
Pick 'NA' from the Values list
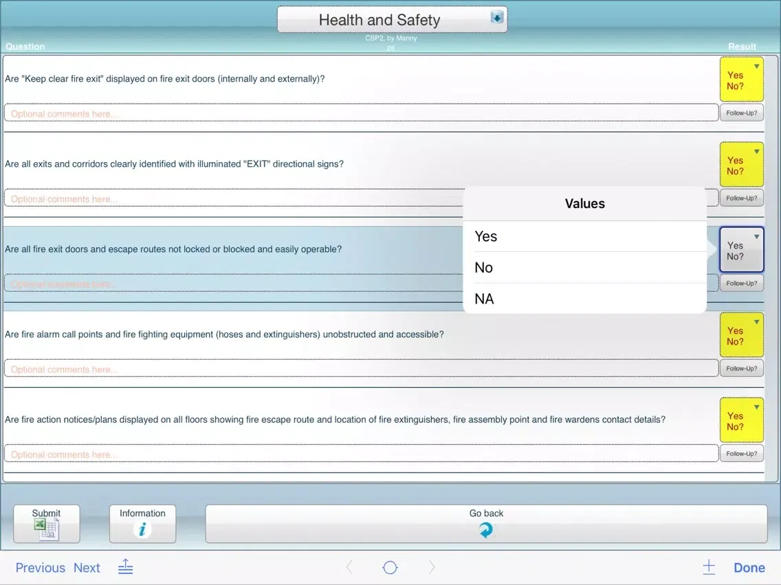(584, 299)
